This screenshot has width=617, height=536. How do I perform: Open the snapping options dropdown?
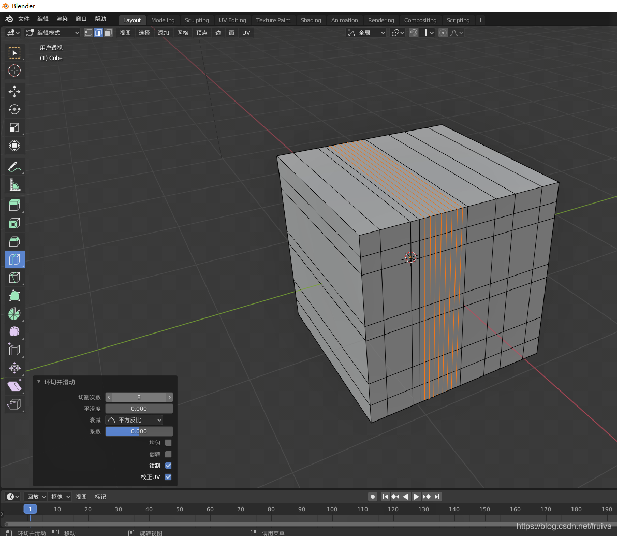tap(428, 33)
